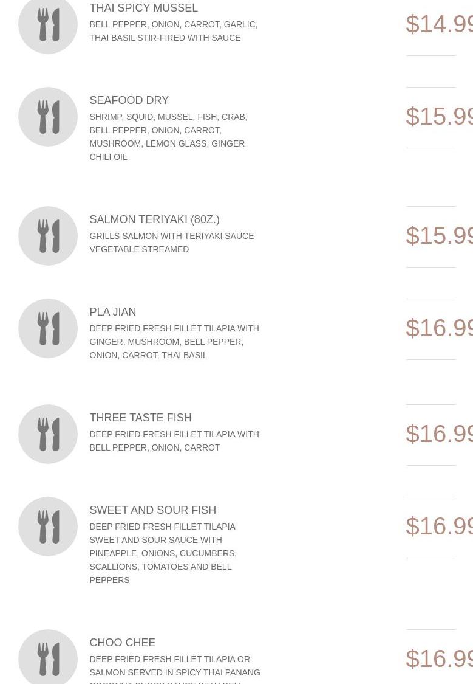Click the Thai Spicy Mussel dish icon
The image size is (473, 684).
(48, 24)
